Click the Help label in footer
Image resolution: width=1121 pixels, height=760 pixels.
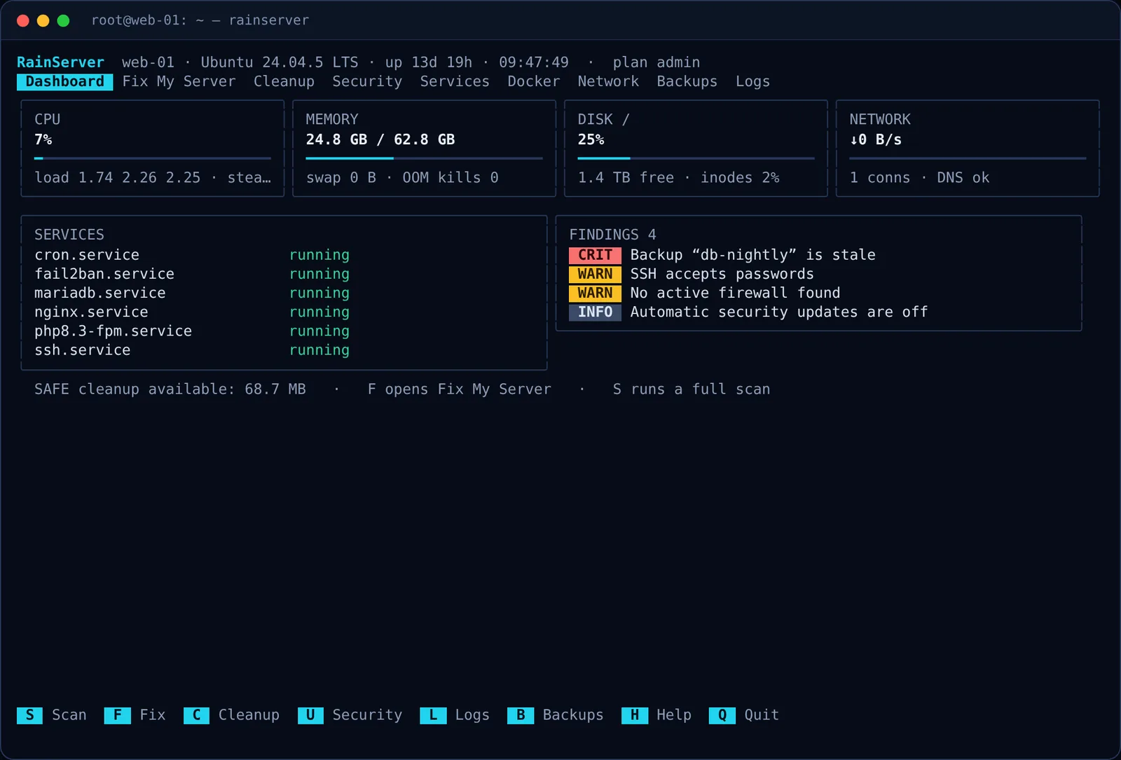pyautogui.click(x=674, y=715)
